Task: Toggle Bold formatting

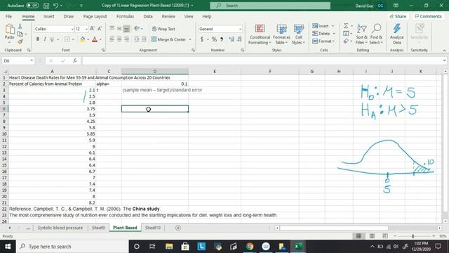Action: [x=37, y=39]
